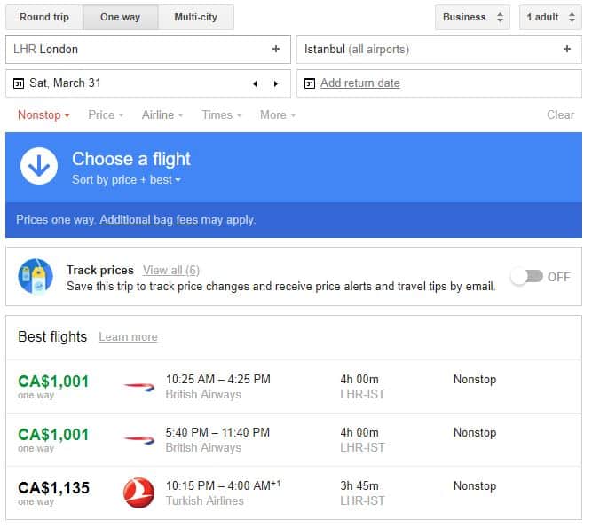
Task: Open the Business cabin class dropdown
Action: tap(472, 18)
